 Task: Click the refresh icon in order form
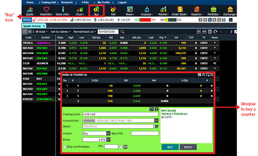coord(151,109)
